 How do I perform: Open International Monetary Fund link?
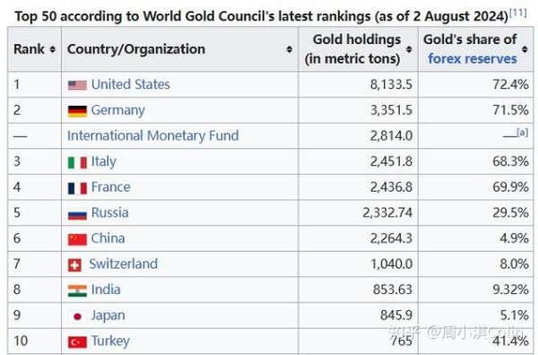(153, 136)
